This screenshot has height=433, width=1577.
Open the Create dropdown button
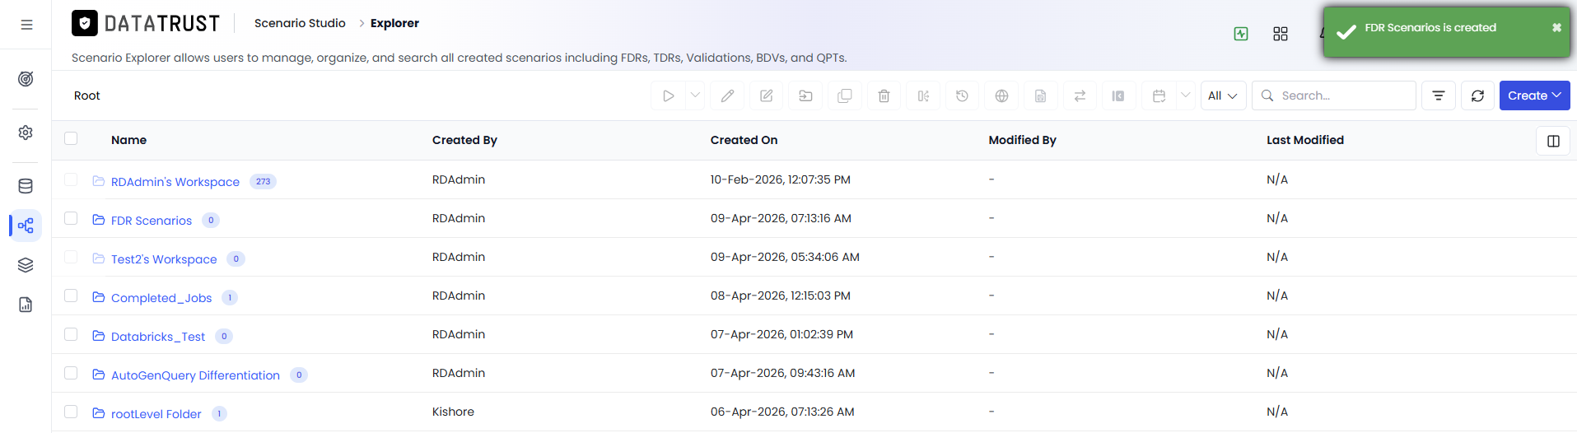click(x=1534, y=95)
